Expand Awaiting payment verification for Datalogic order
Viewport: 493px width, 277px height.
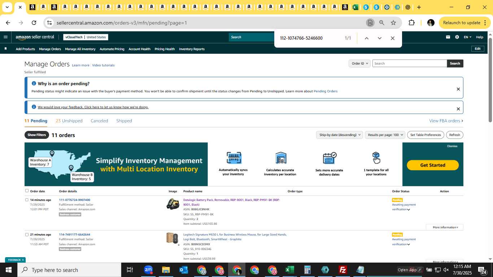point(409,210)
